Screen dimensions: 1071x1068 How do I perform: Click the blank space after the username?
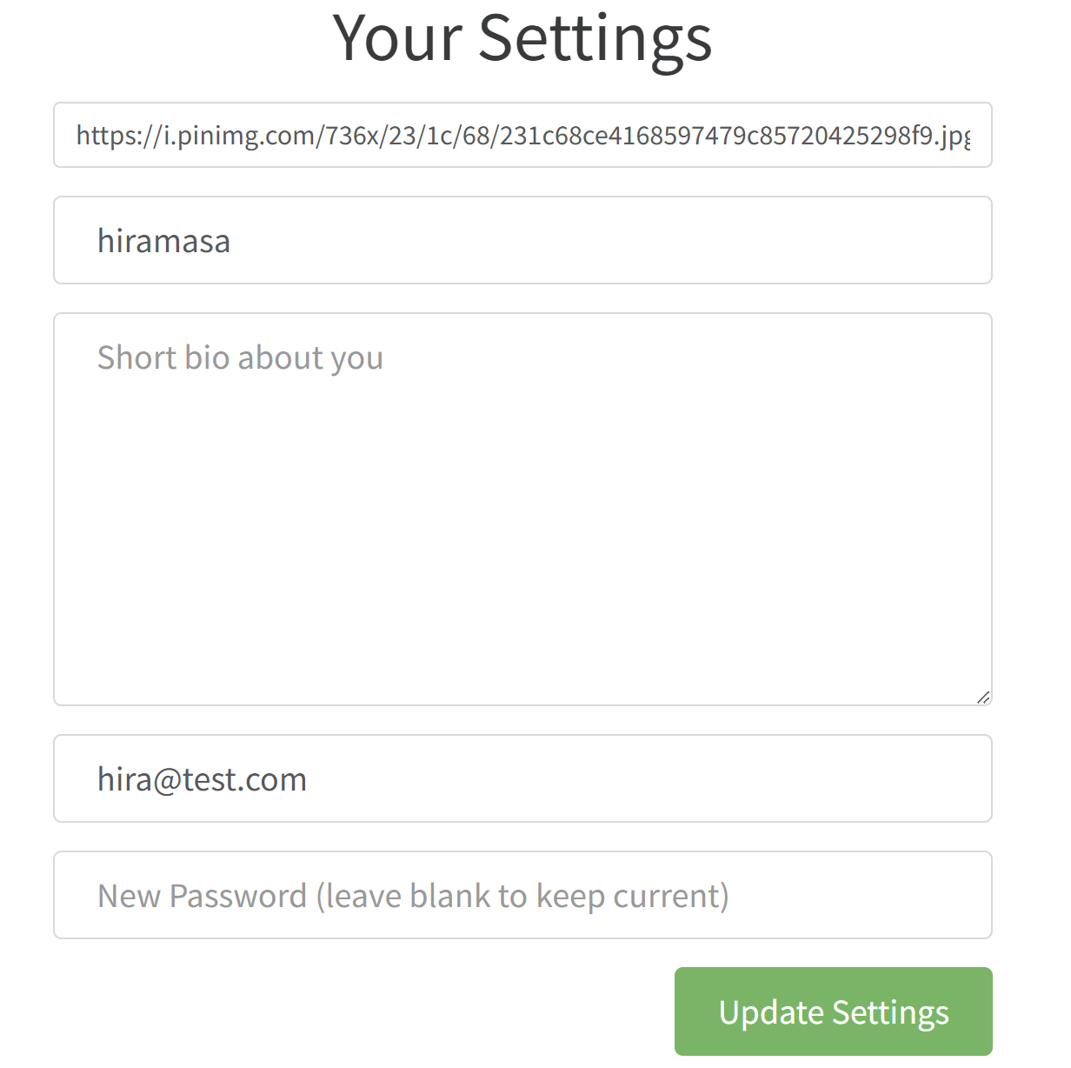609,241
